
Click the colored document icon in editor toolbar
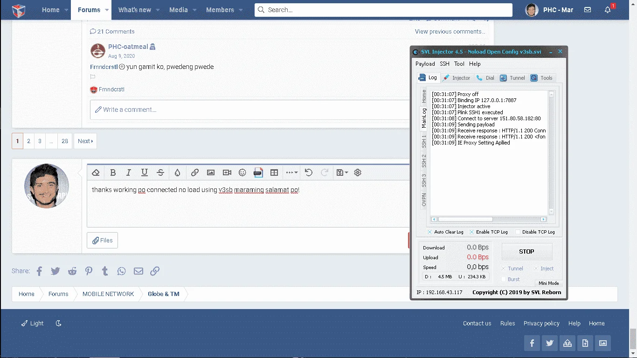coord(258,172)
